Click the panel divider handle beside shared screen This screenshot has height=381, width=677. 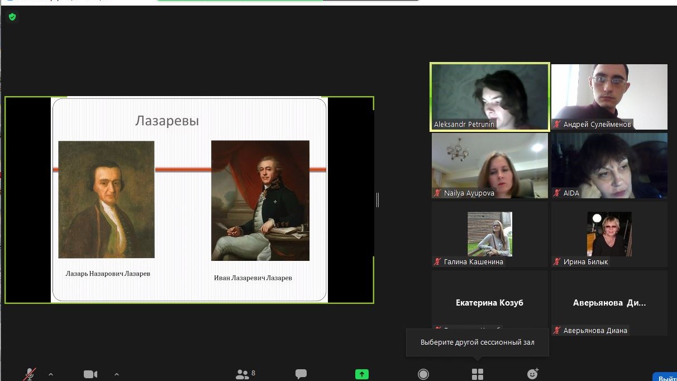[378, 199]
